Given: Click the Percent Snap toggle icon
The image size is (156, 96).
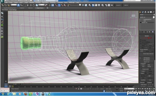Looking at the screenshot, I should 62,5.
